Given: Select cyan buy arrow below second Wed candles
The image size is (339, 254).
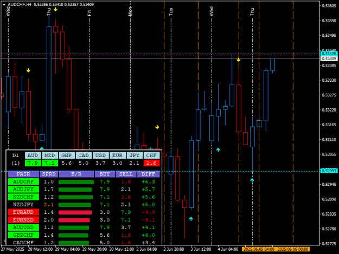Looking at the screenshot, I should (218, 150).
